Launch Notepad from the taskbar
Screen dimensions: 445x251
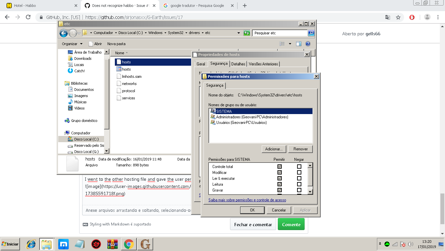click(80, 243)
